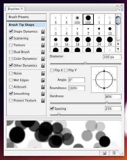This screenshot has height=160, width=127.
Task: Open Shape Dynamics settings by its label
Action: 25,32
